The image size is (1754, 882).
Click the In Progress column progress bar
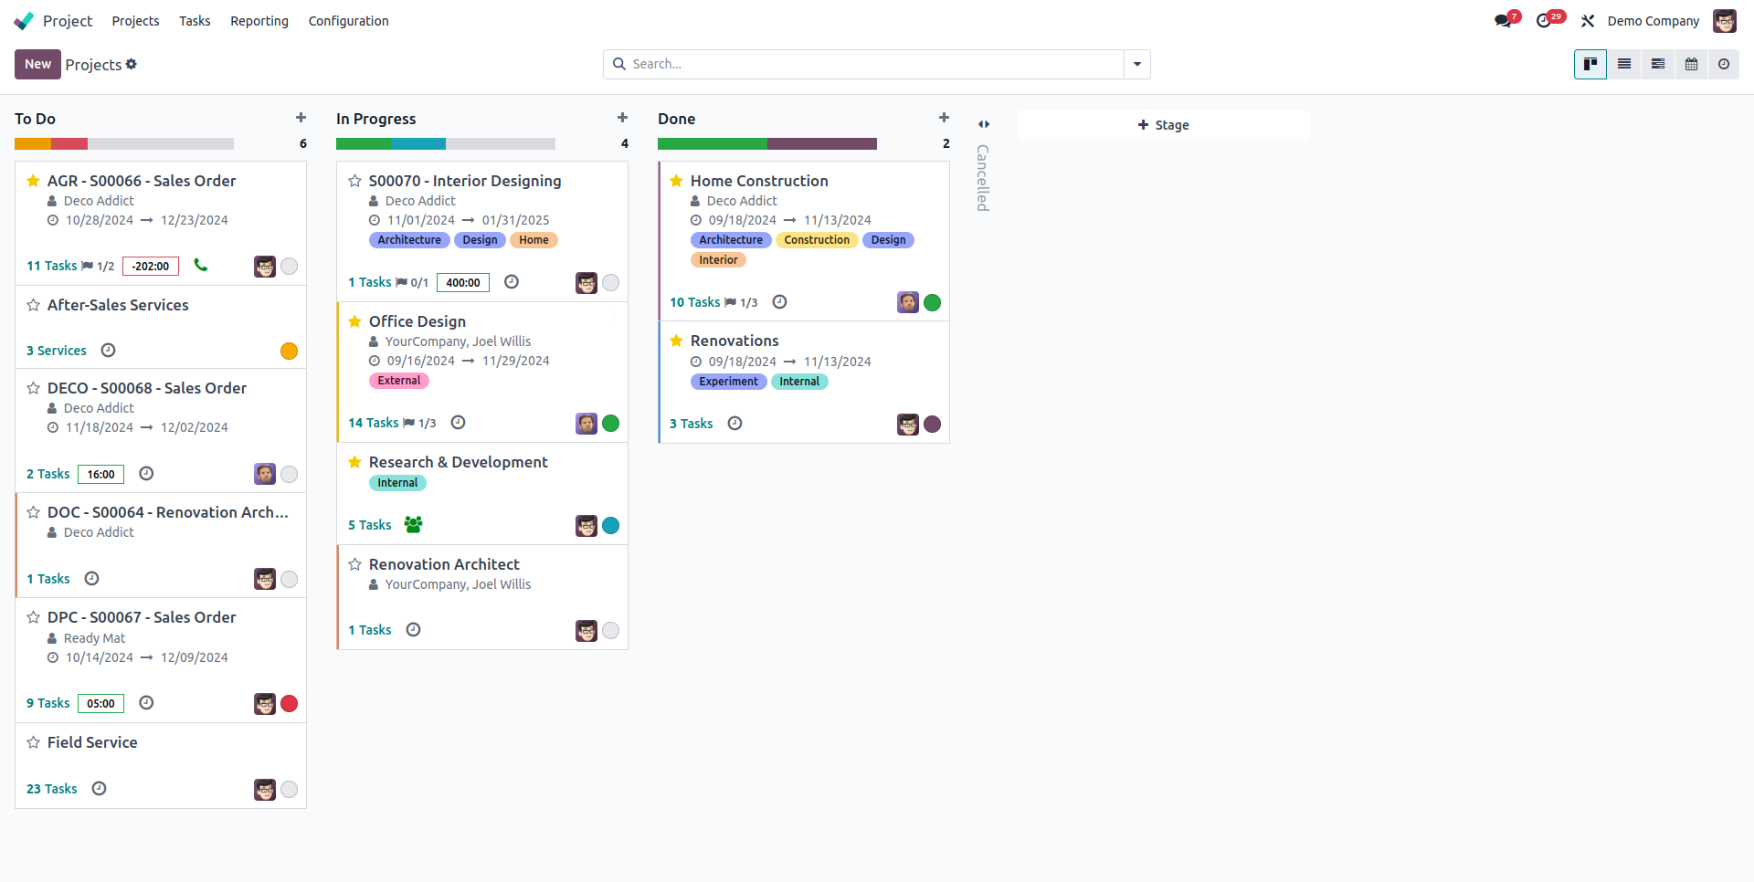pyautogui.click(x=446, y=144)
